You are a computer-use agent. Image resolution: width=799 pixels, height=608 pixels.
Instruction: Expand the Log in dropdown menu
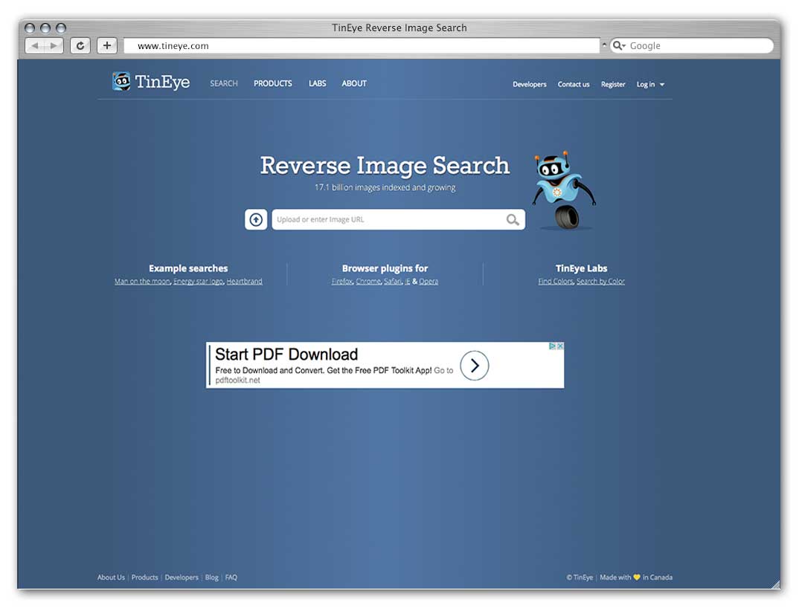point(650,85)
